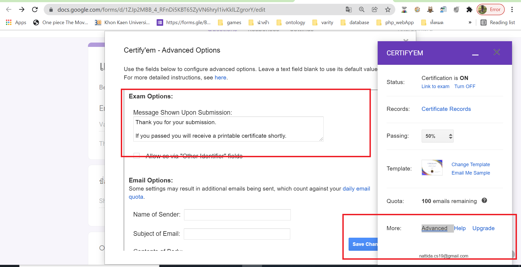
Task: Show quota help question mark
Action: click(484, 200)
